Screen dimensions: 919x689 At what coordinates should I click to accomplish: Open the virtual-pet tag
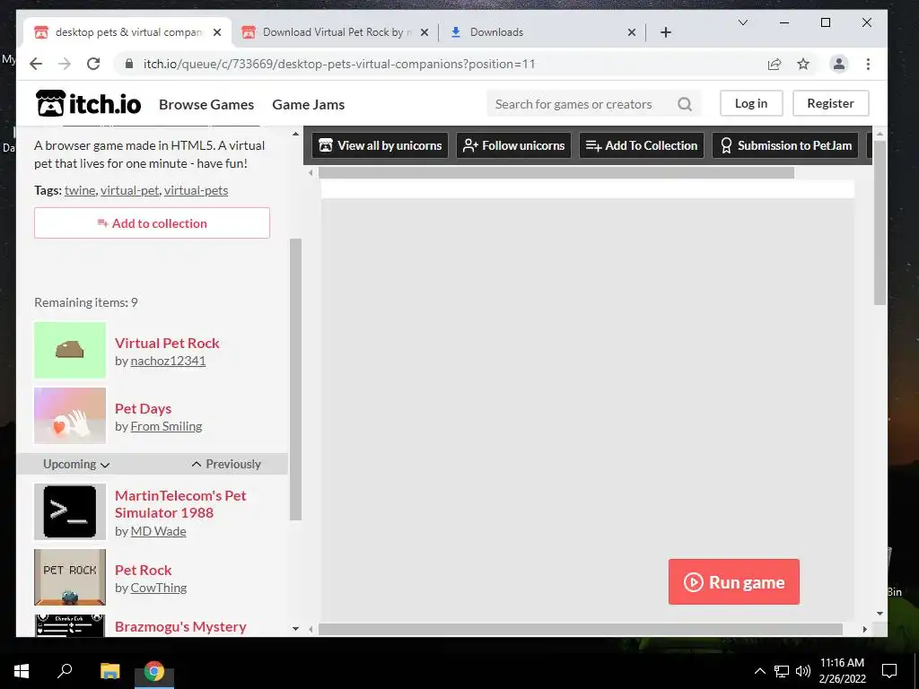(x=129, y=190)
